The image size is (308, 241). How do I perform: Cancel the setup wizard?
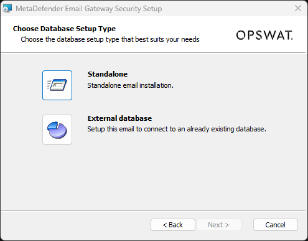pyautogui.click(x=276, y=225)
